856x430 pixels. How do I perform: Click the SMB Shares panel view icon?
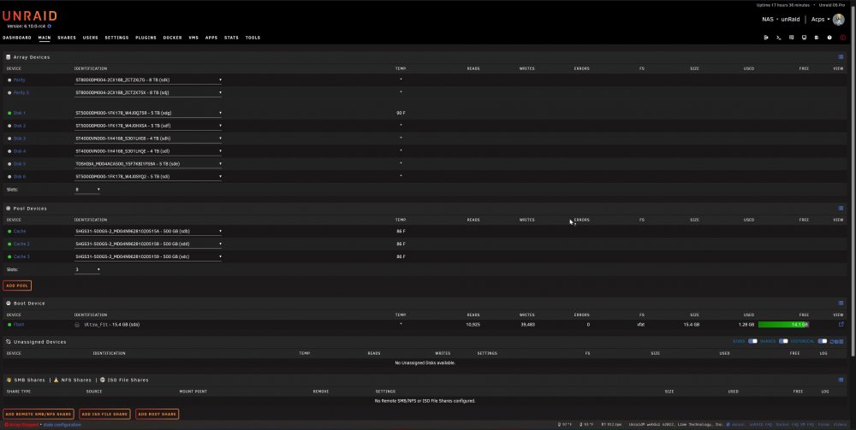point(841,380)
